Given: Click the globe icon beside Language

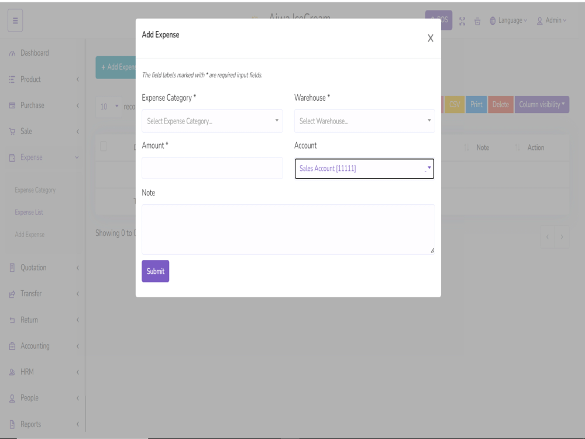Looking at the screenshot, I should click(493, 21).
